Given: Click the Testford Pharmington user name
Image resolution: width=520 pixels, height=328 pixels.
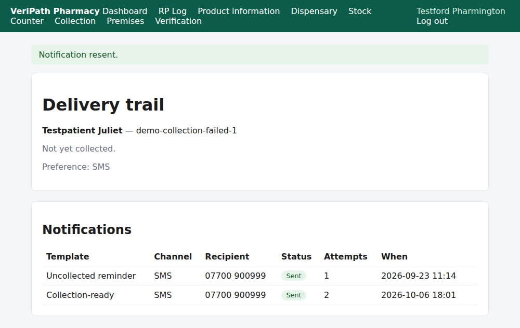Looking at the screenshot, I should [x=461, y=11].
